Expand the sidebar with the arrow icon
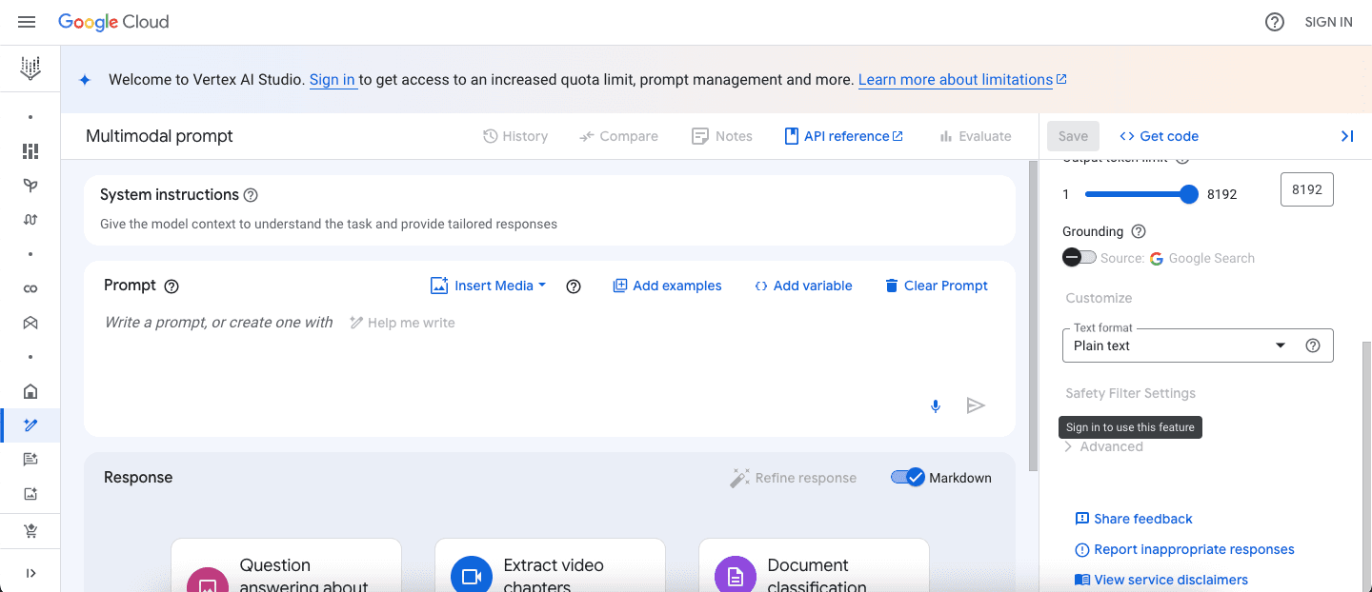The width and height of the screenshot is (1372, 592). tap(30, 573)
